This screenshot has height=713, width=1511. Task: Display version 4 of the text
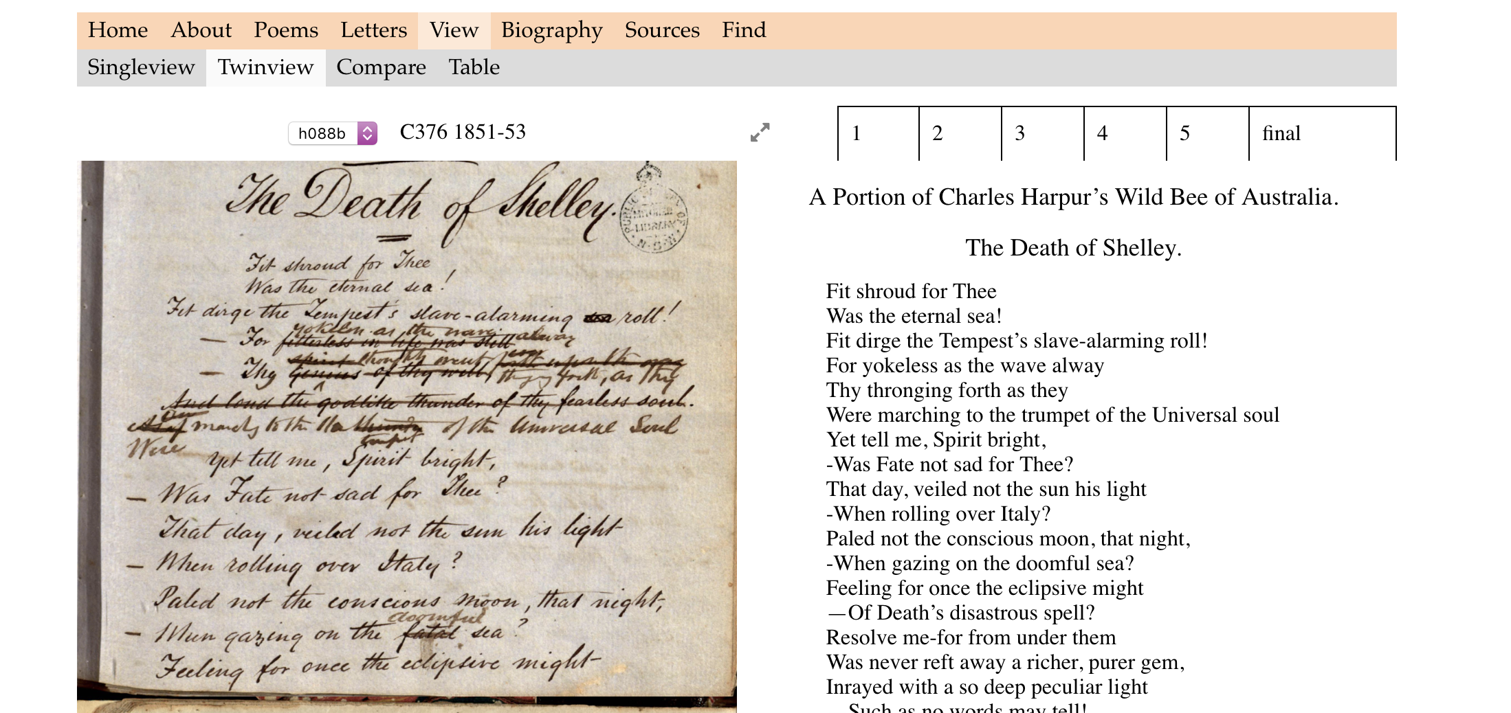pyautogui.click(x=1125, y=133)
